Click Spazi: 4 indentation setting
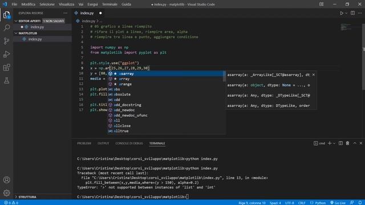The width and height of the screenshot is (365, 205). pyautogui.click(x=275, y=203)
